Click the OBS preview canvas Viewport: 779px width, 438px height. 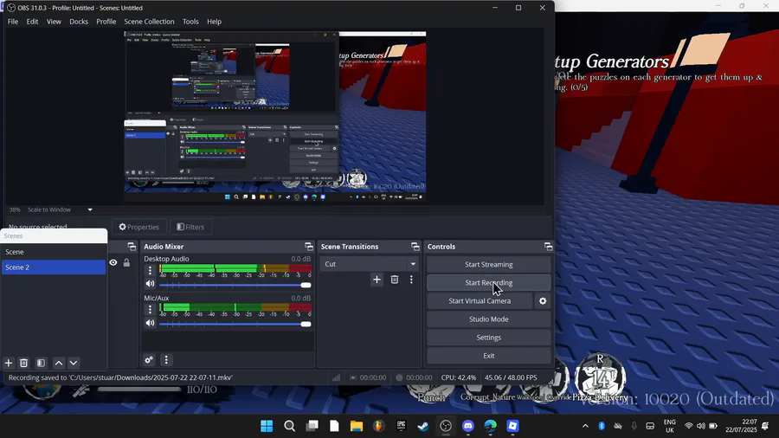(274, 116)
